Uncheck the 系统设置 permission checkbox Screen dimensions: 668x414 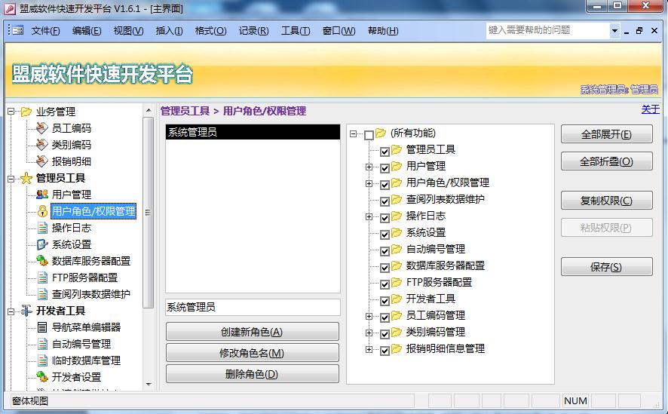tap(385, 234)
